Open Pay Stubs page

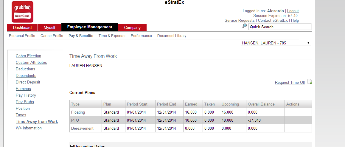click(25, 102)
